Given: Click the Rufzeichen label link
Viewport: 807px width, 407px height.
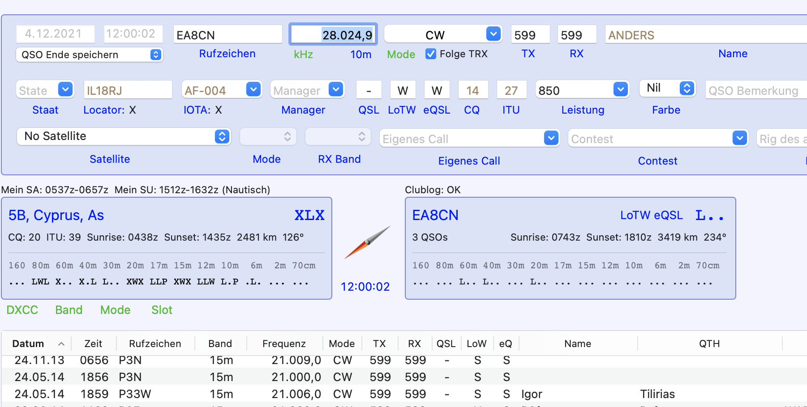Looking at the screenshot, I should click(227, 54).
